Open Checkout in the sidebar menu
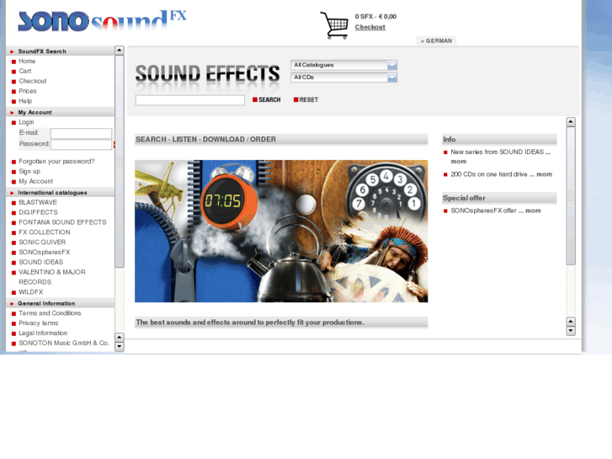The width and height of the screenshot is (612, 459). (x=33, y=81)
